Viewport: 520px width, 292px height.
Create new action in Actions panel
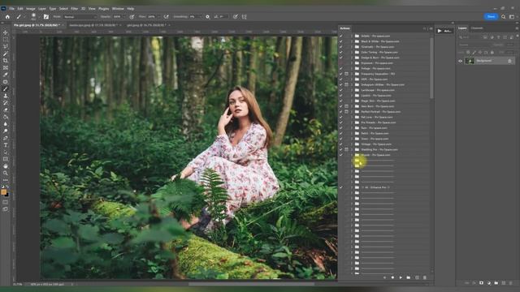click(417, 277)
